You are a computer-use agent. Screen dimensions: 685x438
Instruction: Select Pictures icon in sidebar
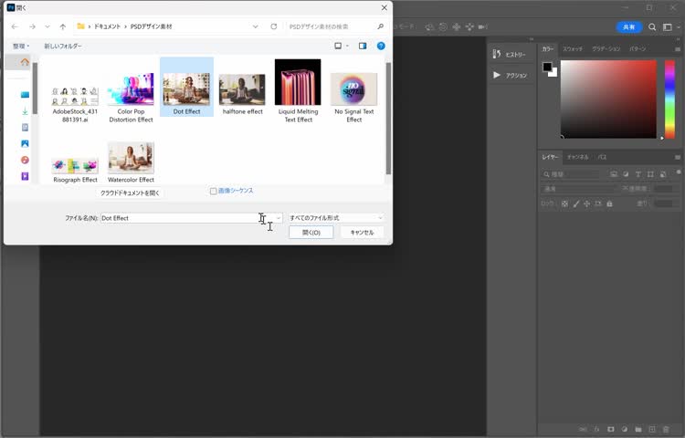coord(25,143)
